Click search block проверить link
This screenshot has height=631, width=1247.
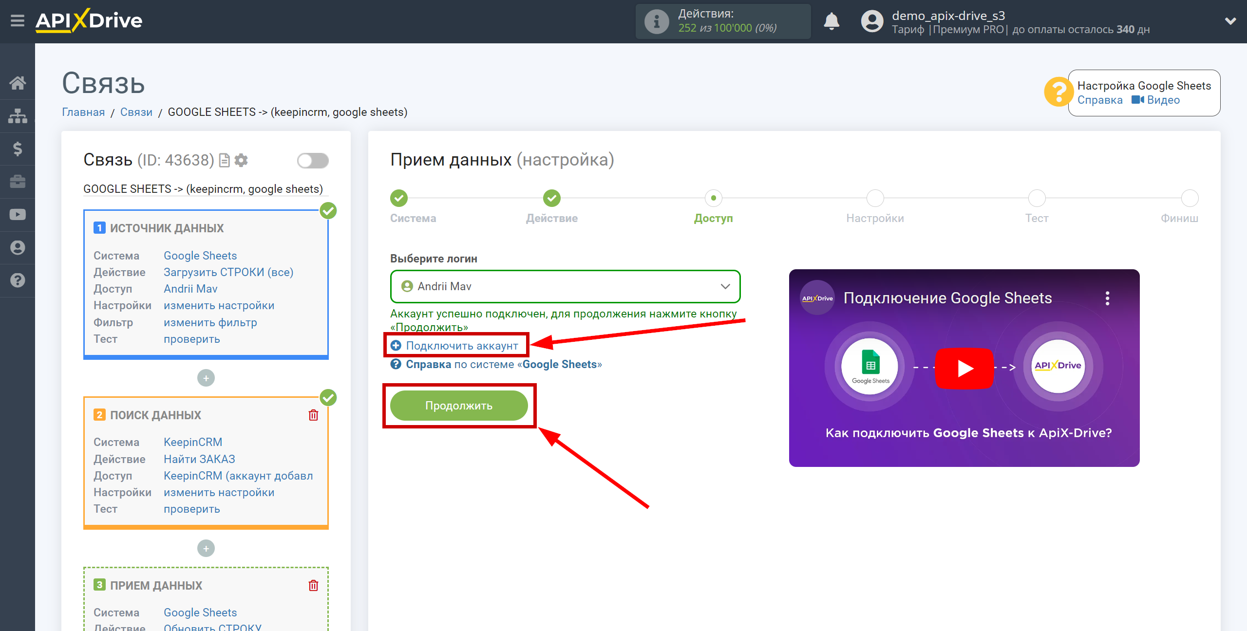(x=192, y=509)
